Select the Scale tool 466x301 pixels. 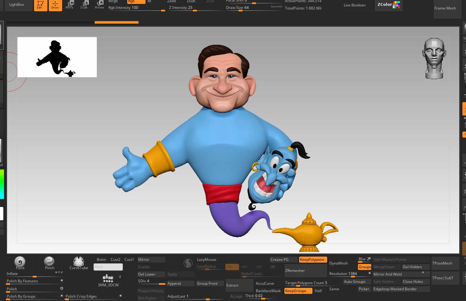coord(84,5)
